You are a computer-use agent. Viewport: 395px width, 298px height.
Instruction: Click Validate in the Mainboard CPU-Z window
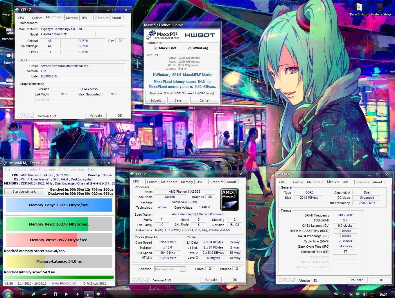pyautogui.click(x=96, y=116)
